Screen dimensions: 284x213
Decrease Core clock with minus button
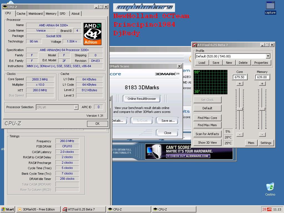point(240,135)
